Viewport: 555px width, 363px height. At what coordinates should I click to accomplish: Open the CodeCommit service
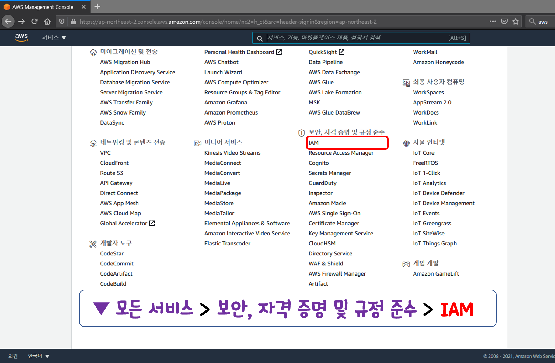point(117,264)
